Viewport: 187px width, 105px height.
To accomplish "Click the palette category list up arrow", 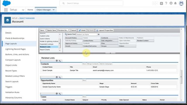I will (x=60, y=34).
